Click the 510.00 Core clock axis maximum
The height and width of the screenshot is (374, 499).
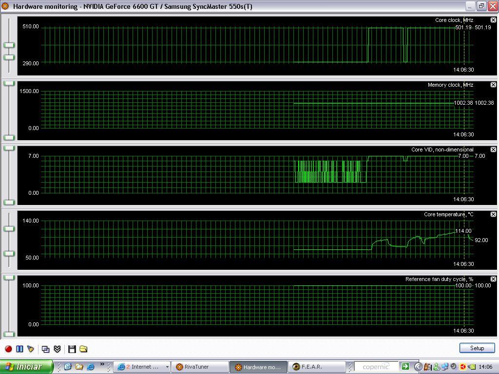31,26
